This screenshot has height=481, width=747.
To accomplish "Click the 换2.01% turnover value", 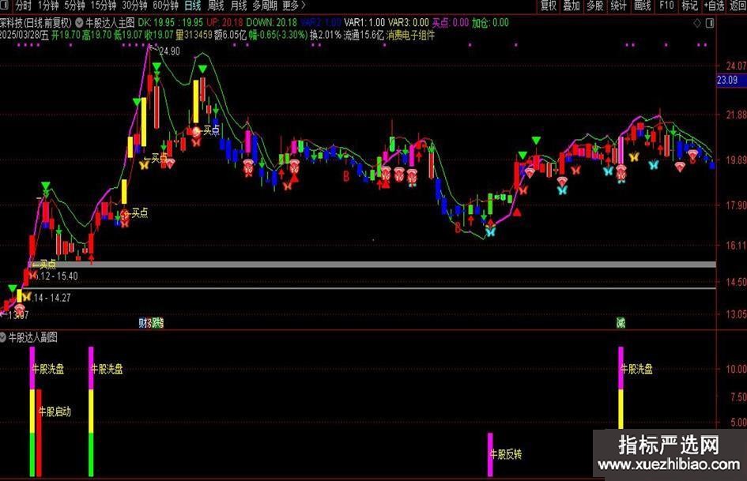I will tap(326, 35).
